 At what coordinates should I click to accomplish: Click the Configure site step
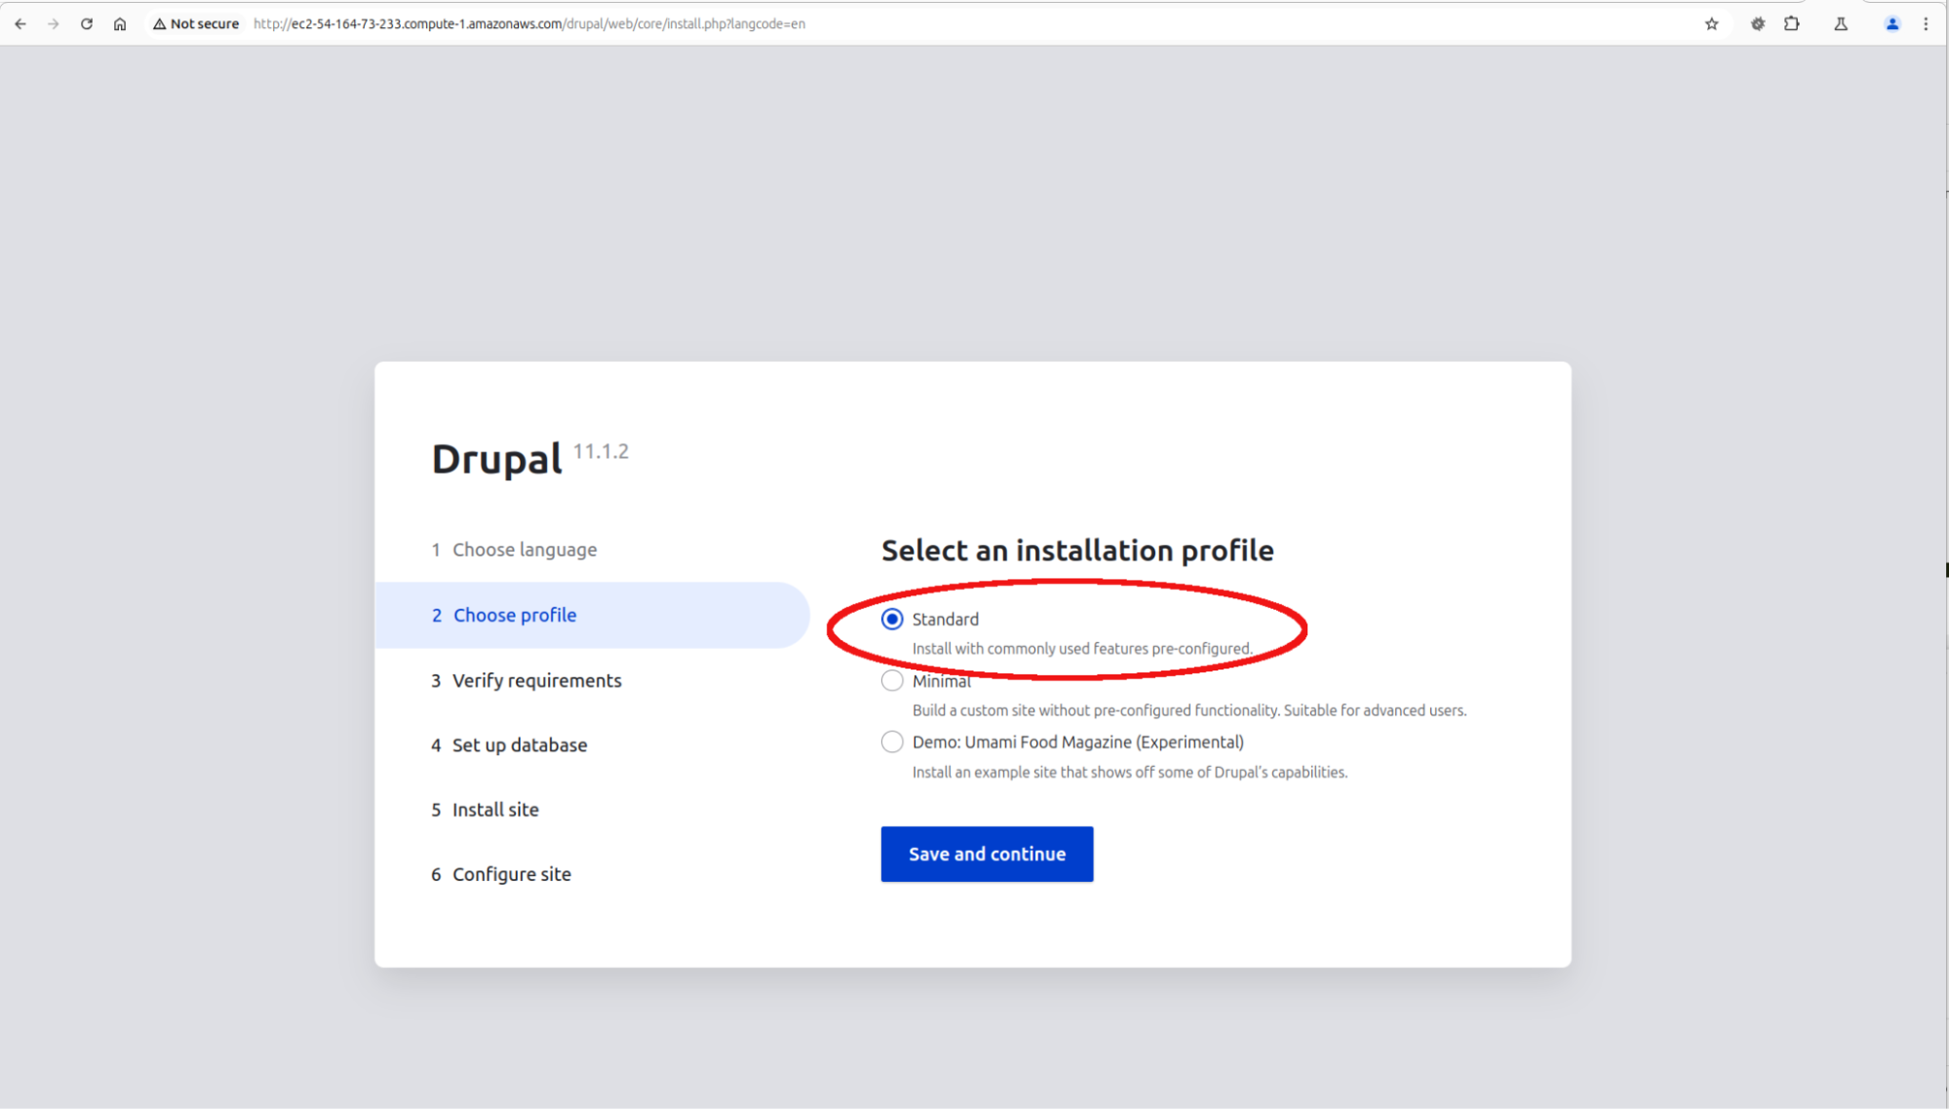point(501,875)
